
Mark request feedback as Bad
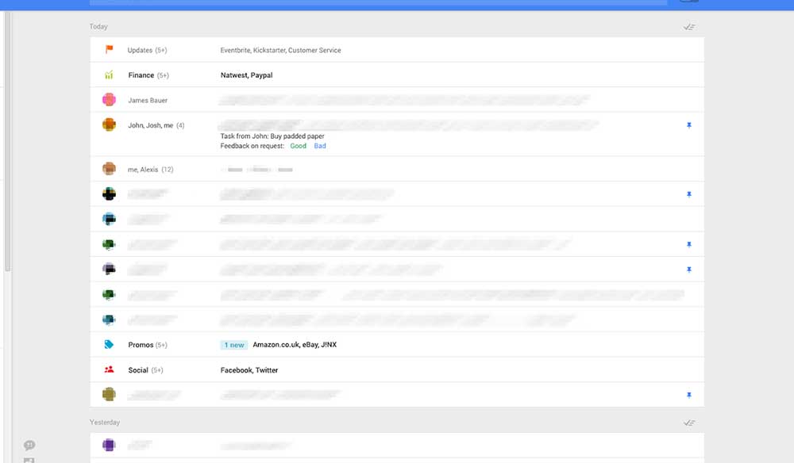click(320, 146)
